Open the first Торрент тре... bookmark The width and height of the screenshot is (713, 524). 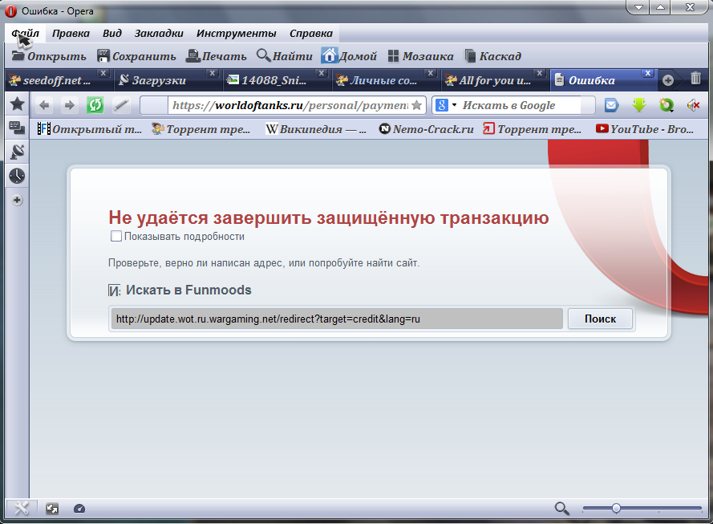[201, 129]
